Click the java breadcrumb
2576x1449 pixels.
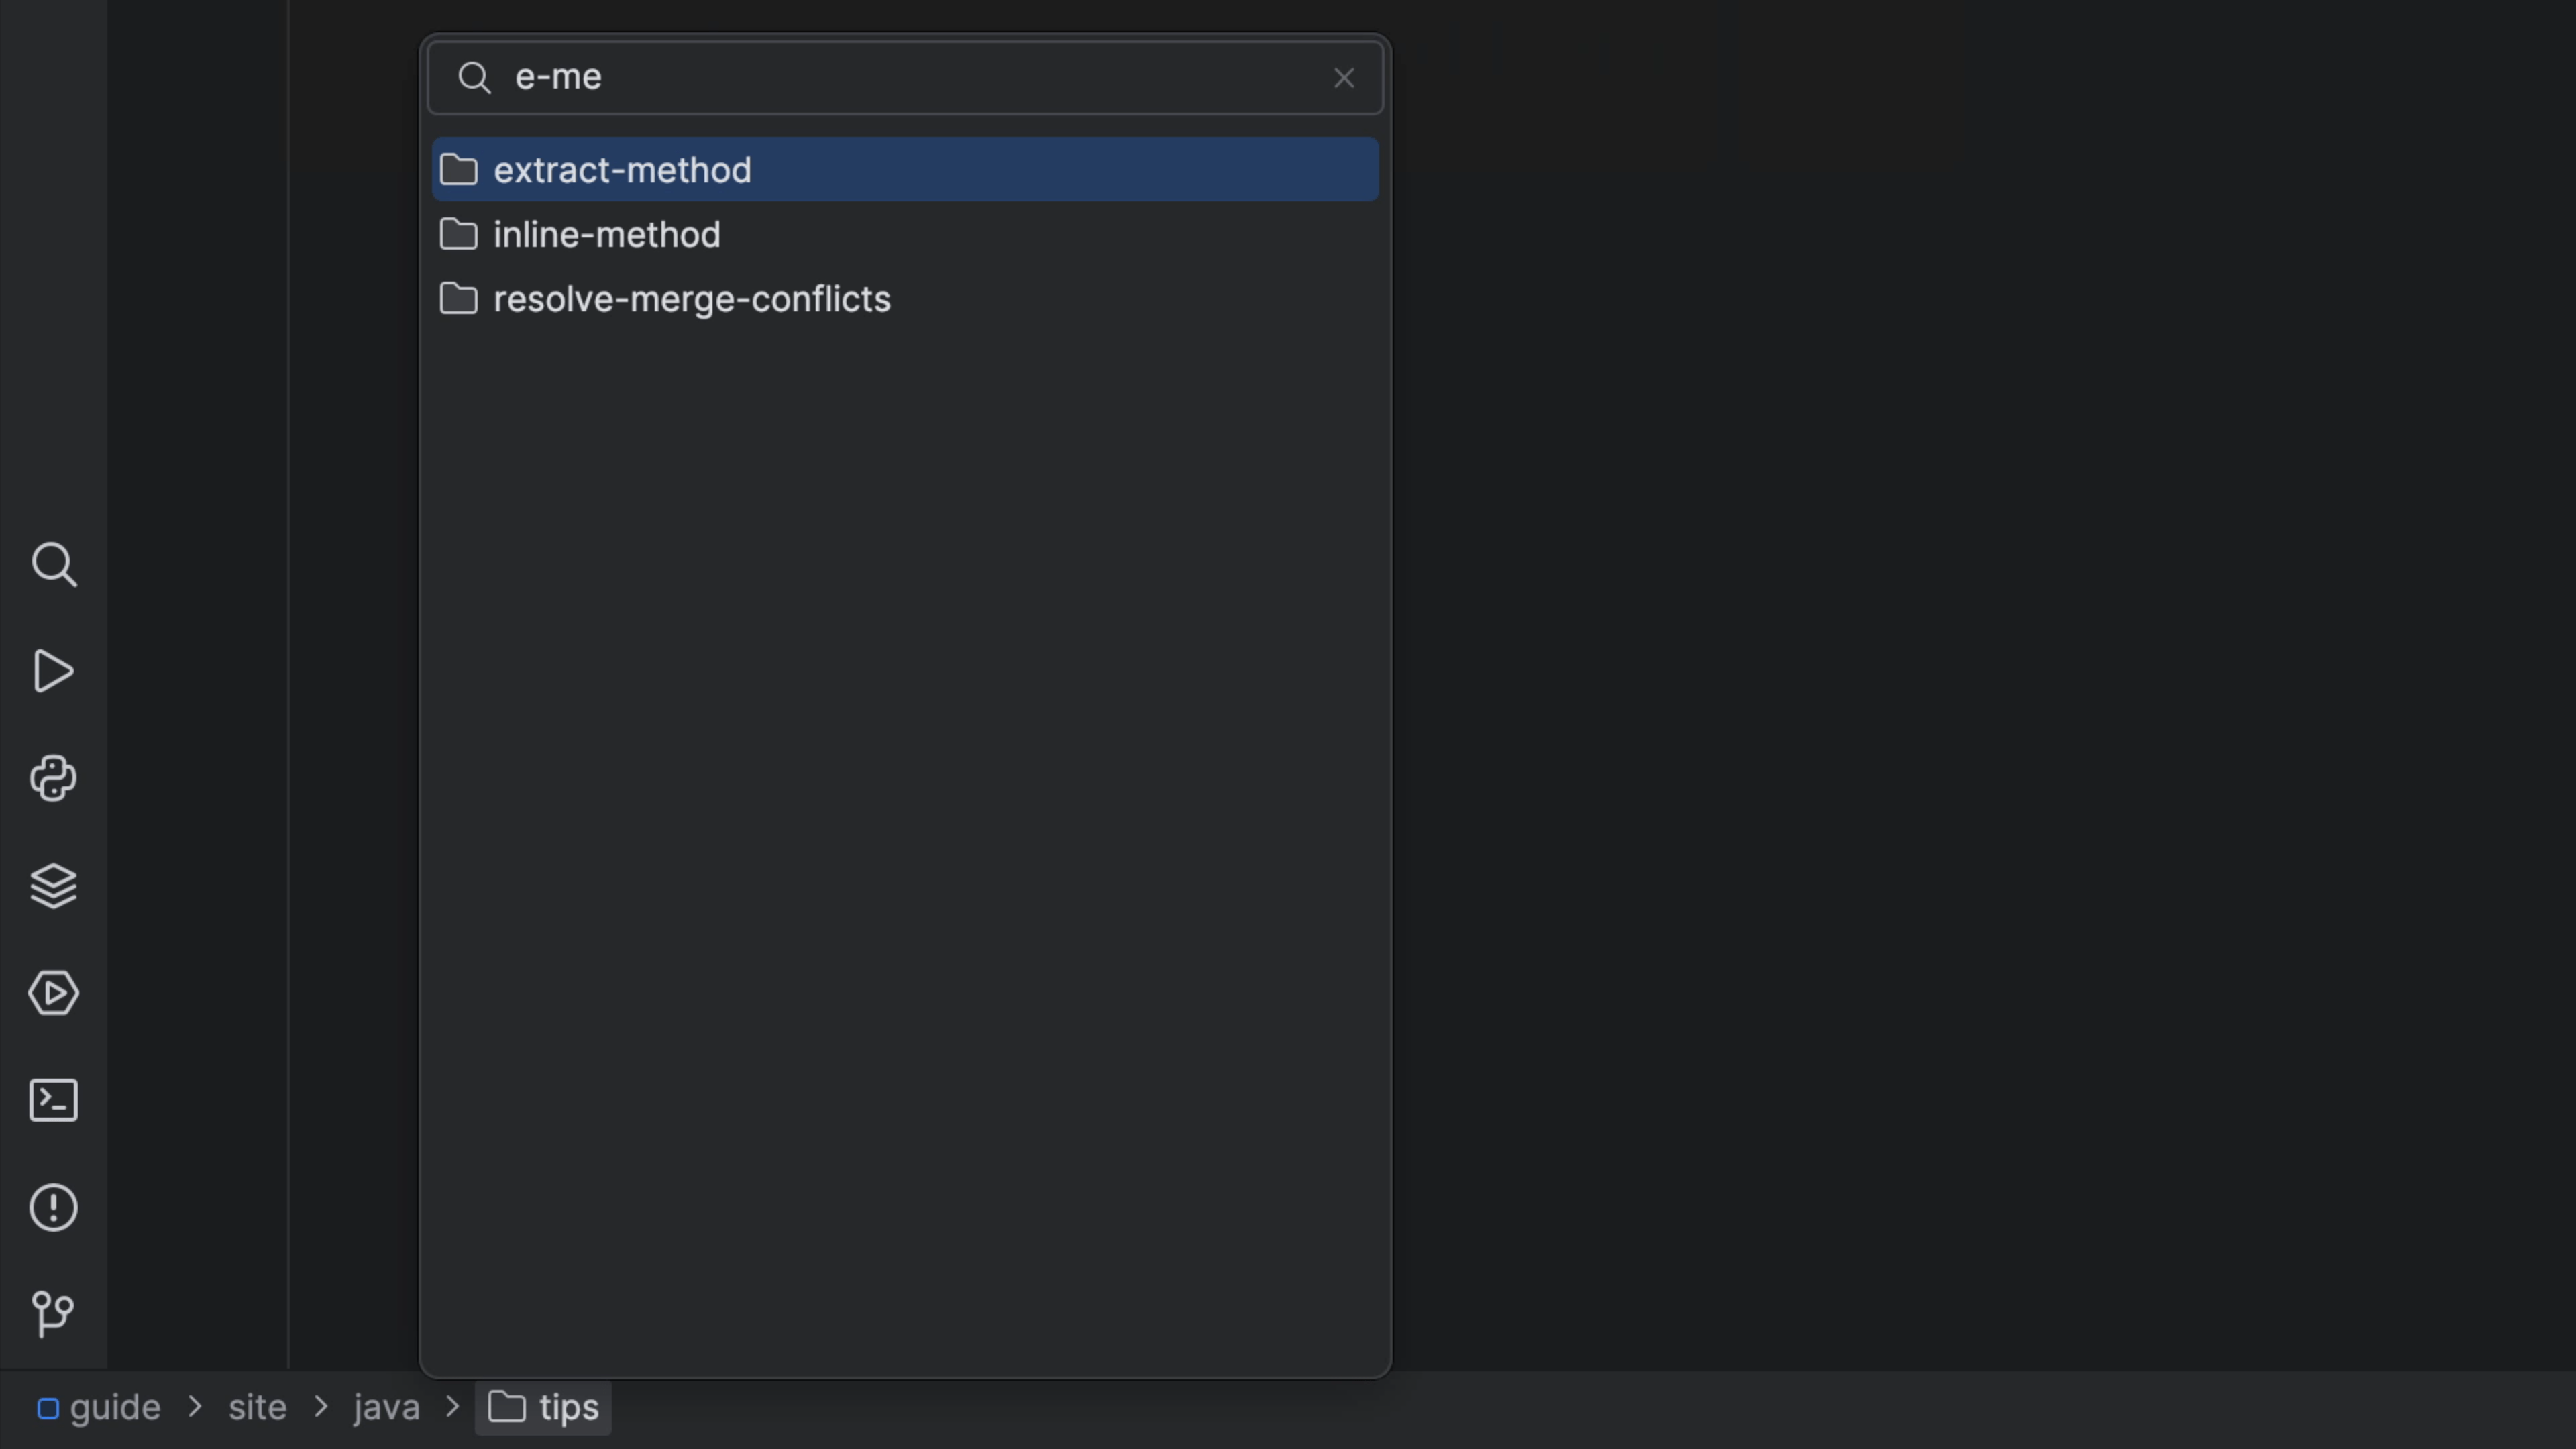(x=386, y=1408)
